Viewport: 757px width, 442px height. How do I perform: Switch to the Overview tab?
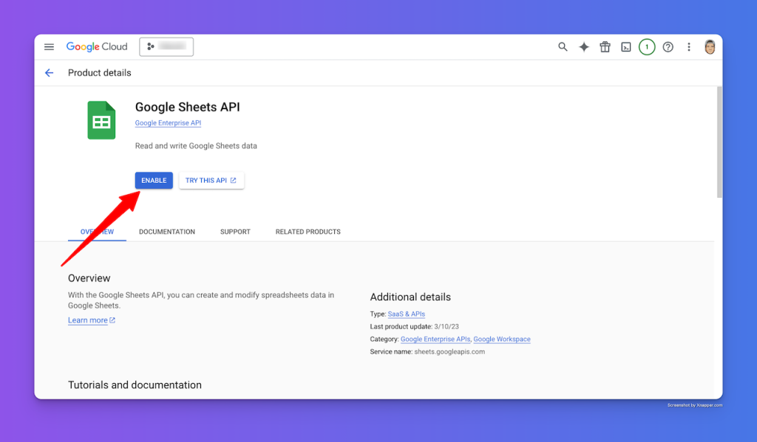click(x=97, y=232)
